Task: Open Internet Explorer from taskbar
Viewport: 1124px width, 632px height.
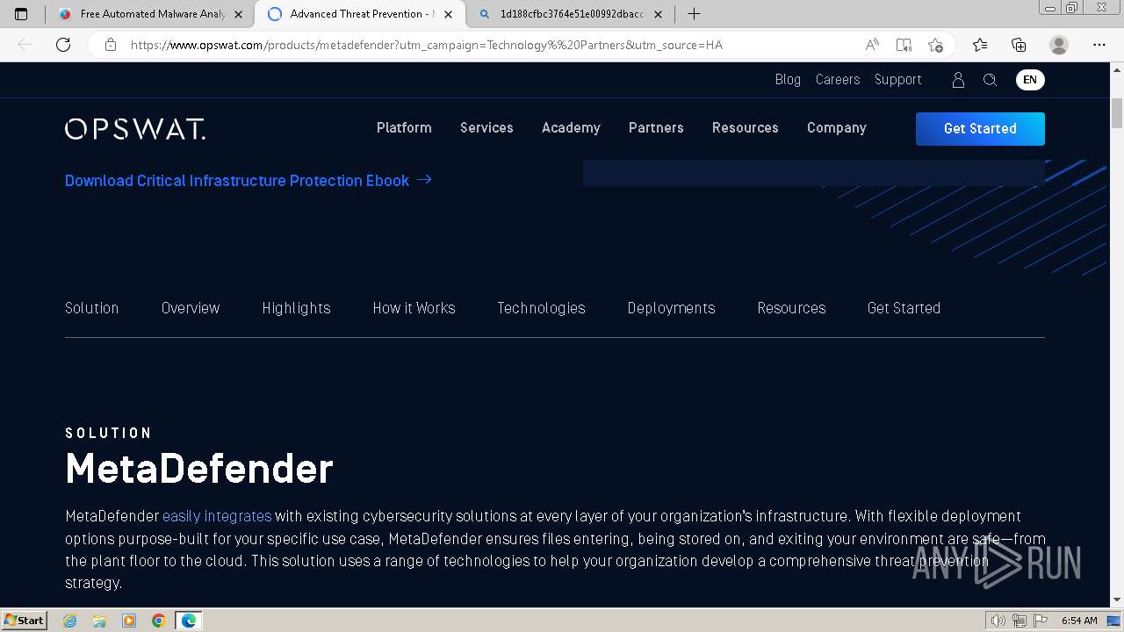Action: coord(70,621)
